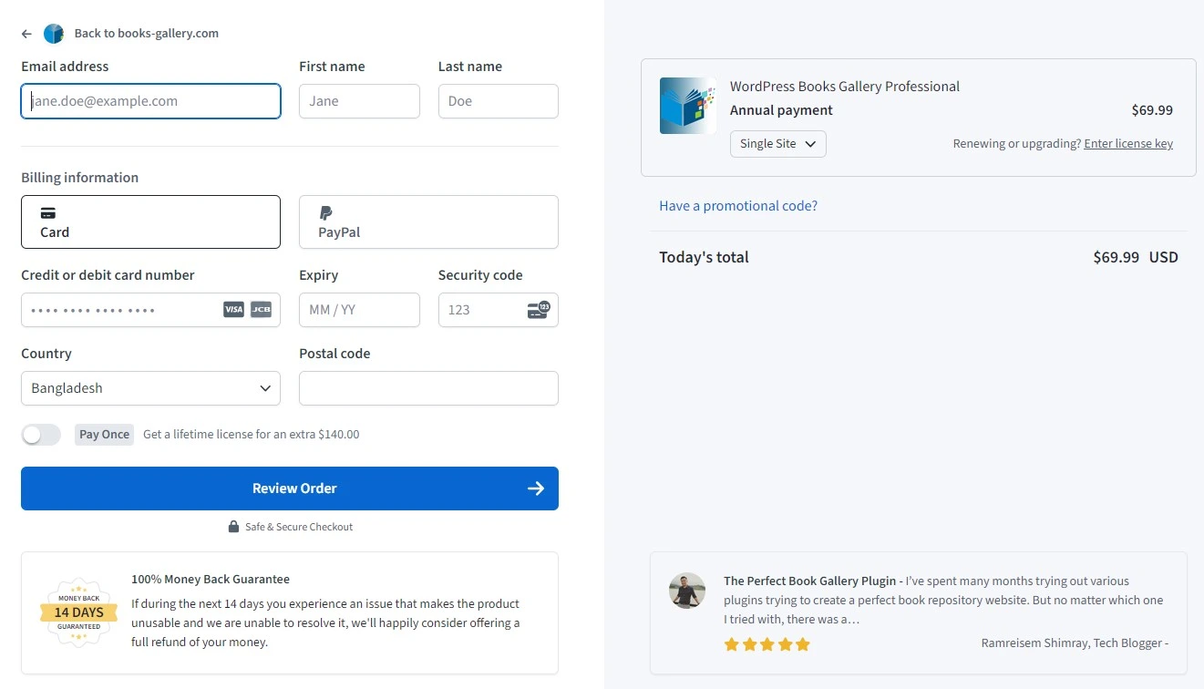Select PayPal as the payment method
1204x689 pixels.
click(428, 221)
